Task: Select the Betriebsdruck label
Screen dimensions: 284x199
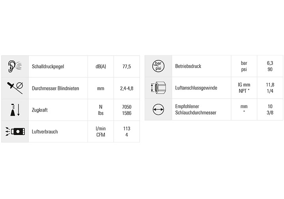Action: 188,66
